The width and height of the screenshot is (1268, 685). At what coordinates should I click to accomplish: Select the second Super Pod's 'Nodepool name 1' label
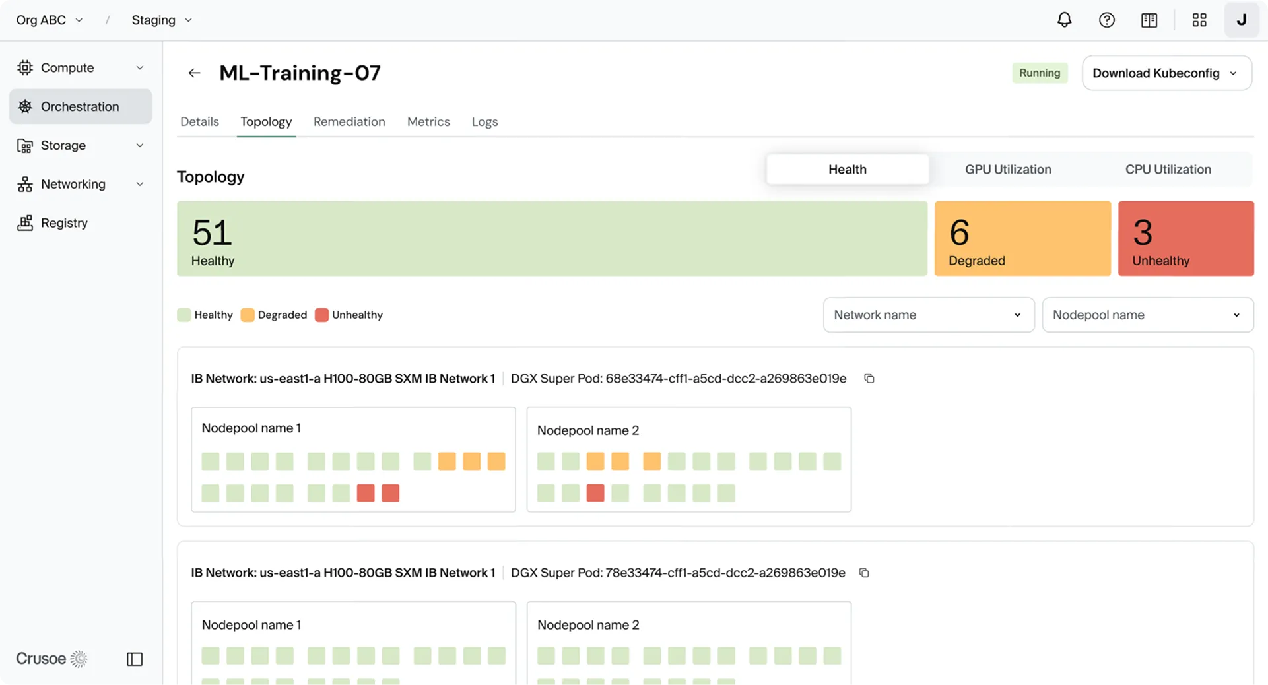(251, 624)
